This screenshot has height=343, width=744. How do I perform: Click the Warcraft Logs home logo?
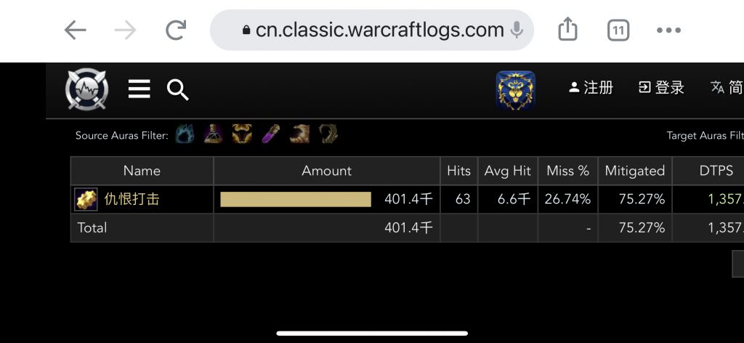coord(87,90)
